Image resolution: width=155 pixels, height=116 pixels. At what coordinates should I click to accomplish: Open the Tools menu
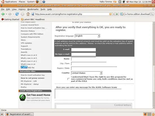(43, 9)
